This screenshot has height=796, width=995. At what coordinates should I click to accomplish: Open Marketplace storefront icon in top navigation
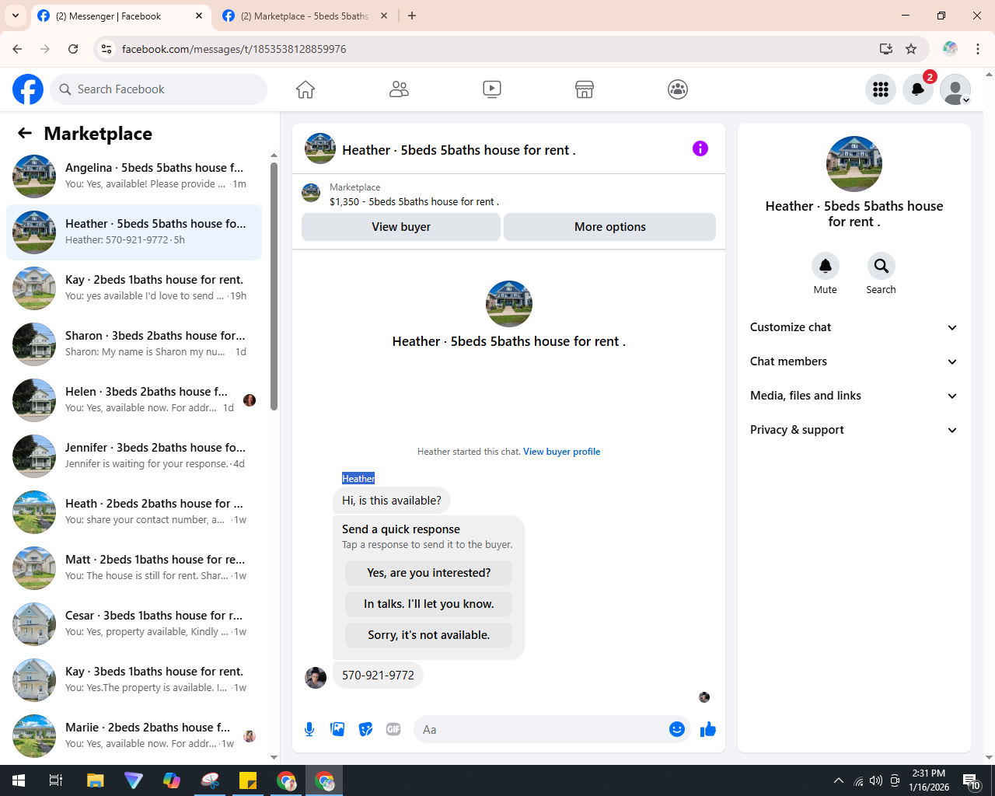point(585,89)
